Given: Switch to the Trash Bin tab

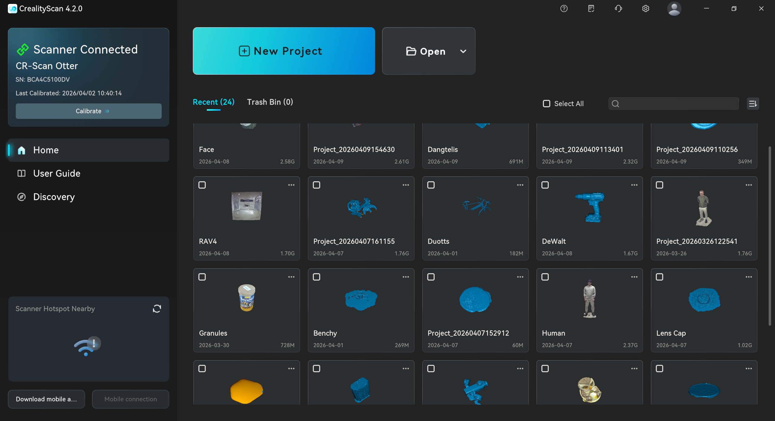Looking at the screenshot, I should (x=270, y=102).
